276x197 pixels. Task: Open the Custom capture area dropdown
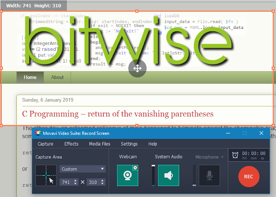tap(82, 169)
